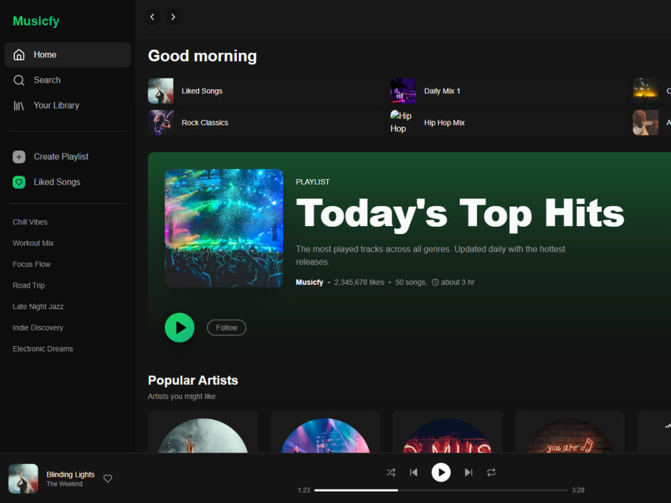The width and height of the screenshot is (671, 503).
Task: Click the house icon beside Home
Action: click(x=19, y=55)
